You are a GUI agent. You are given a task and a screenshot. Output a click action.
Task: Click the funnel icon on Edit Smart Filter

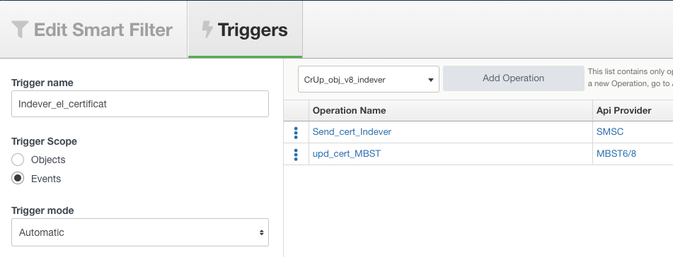[x=20, y=30]
